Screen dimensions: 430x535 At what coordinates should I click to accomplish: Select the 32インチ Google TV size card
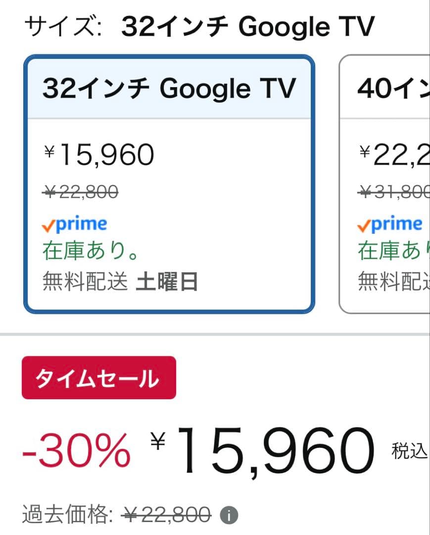(x=168, y=183)
